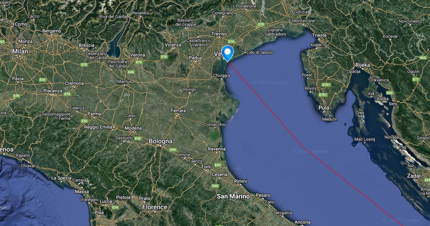Click the E55 highway shield near Forlì
Image resolution: width=430 pixels, height=226 pixels.
click(218, 165)
